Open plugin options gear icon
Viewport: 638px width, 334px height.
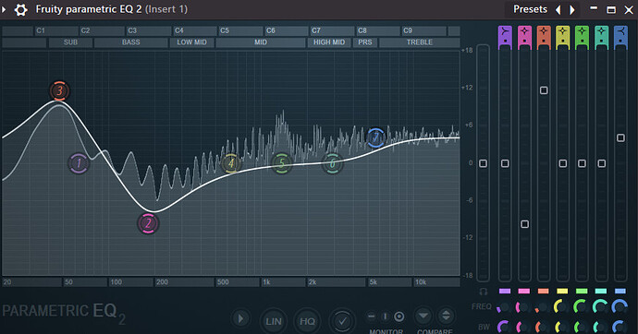pyautogui.click(x=20, y=9)
